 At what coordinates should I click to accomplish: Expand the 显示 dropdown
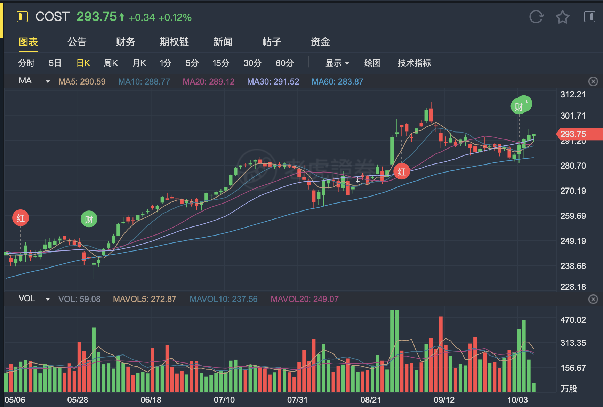tap(337, 63)
